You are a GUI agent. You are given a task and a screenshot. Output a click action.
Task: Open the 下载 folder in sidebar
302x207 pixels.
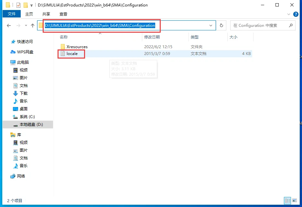coord(24,93)
